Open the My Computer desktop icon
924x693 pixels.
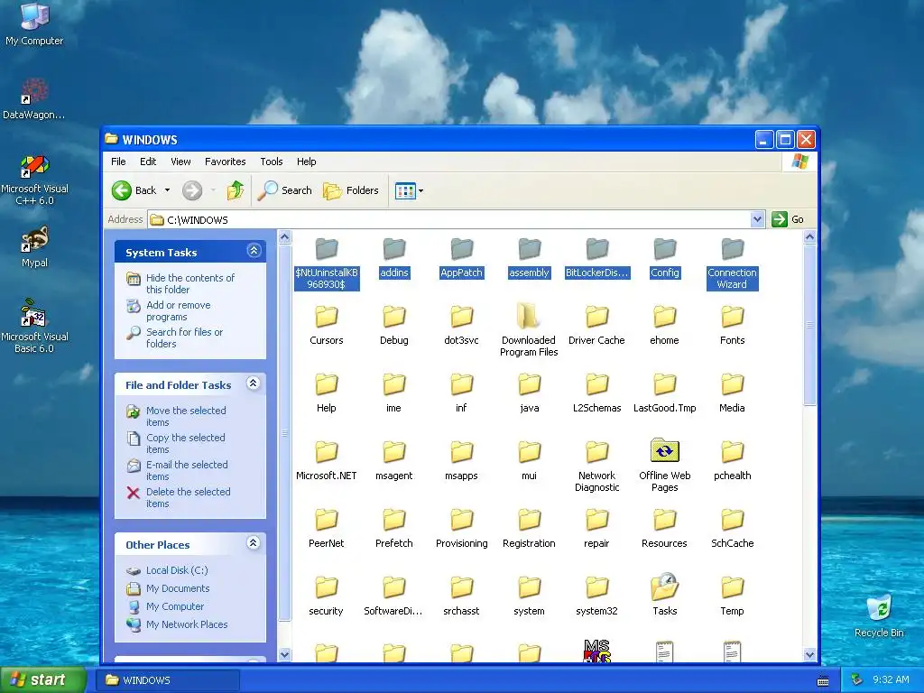pos(34,24)
